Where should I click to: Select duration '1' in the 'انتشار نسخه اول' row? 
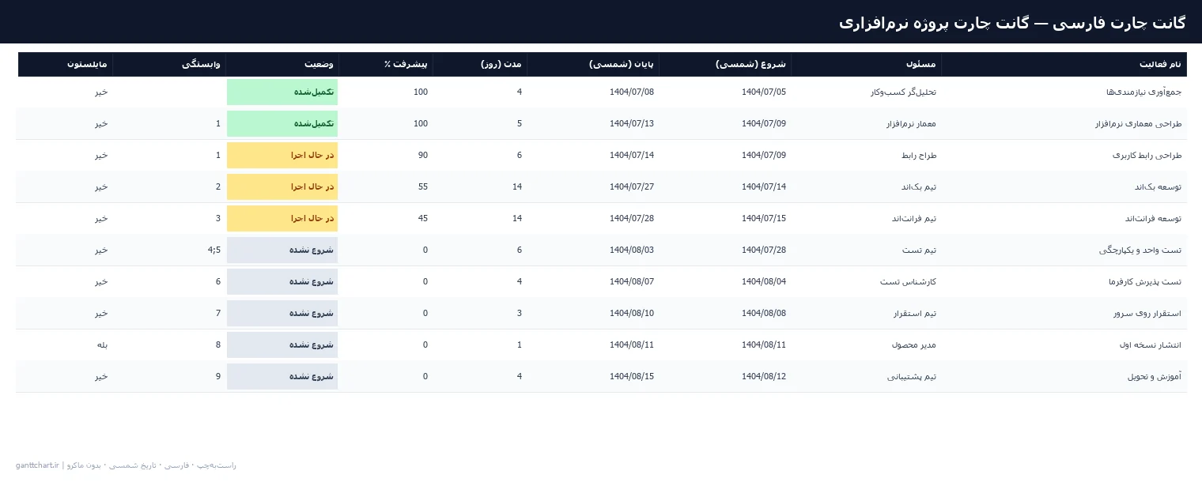(x=520, y=345)
